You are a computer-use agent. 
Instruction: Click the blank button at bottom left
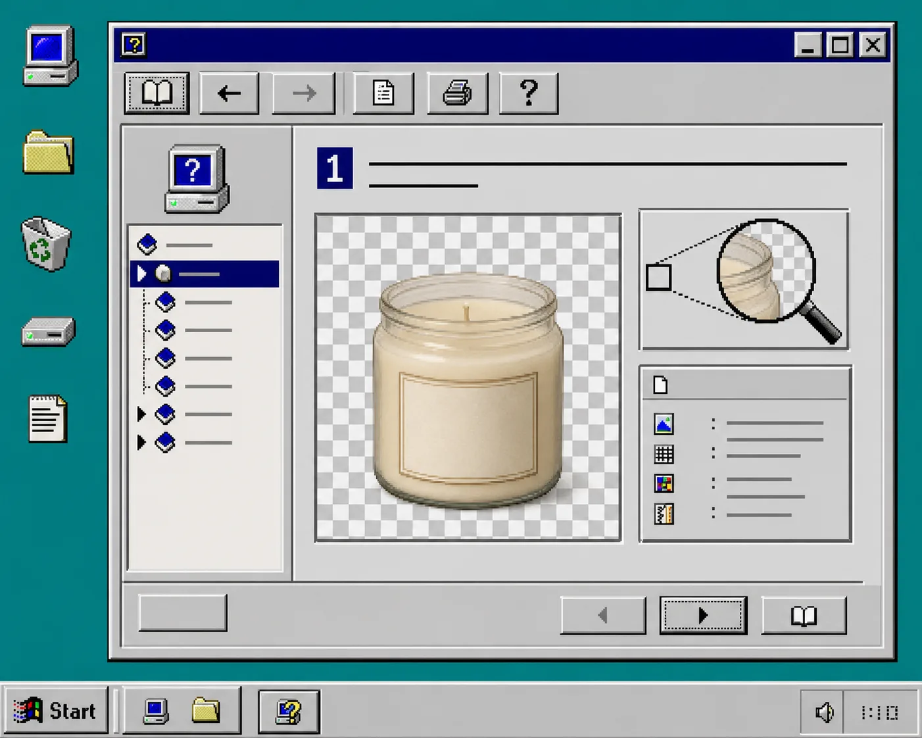183,613
